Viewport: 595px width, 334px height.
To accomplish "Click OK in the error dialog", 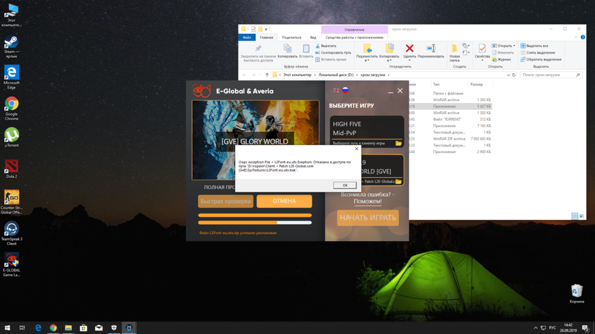I will pos(345,185).
